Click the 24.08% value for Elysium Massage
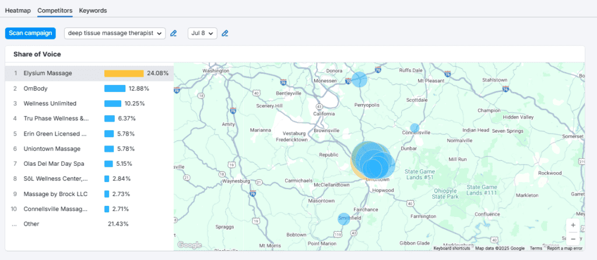This screenshot has height=260, width=597. (157, 73)
